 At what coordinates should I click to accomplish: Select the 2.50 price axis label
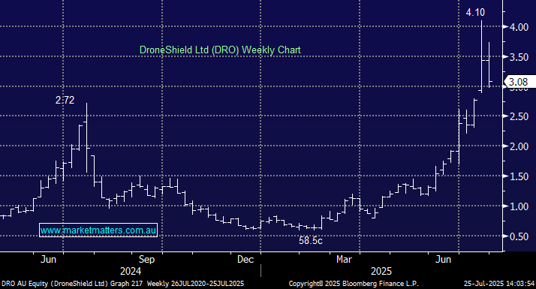(x=519, y=116)
